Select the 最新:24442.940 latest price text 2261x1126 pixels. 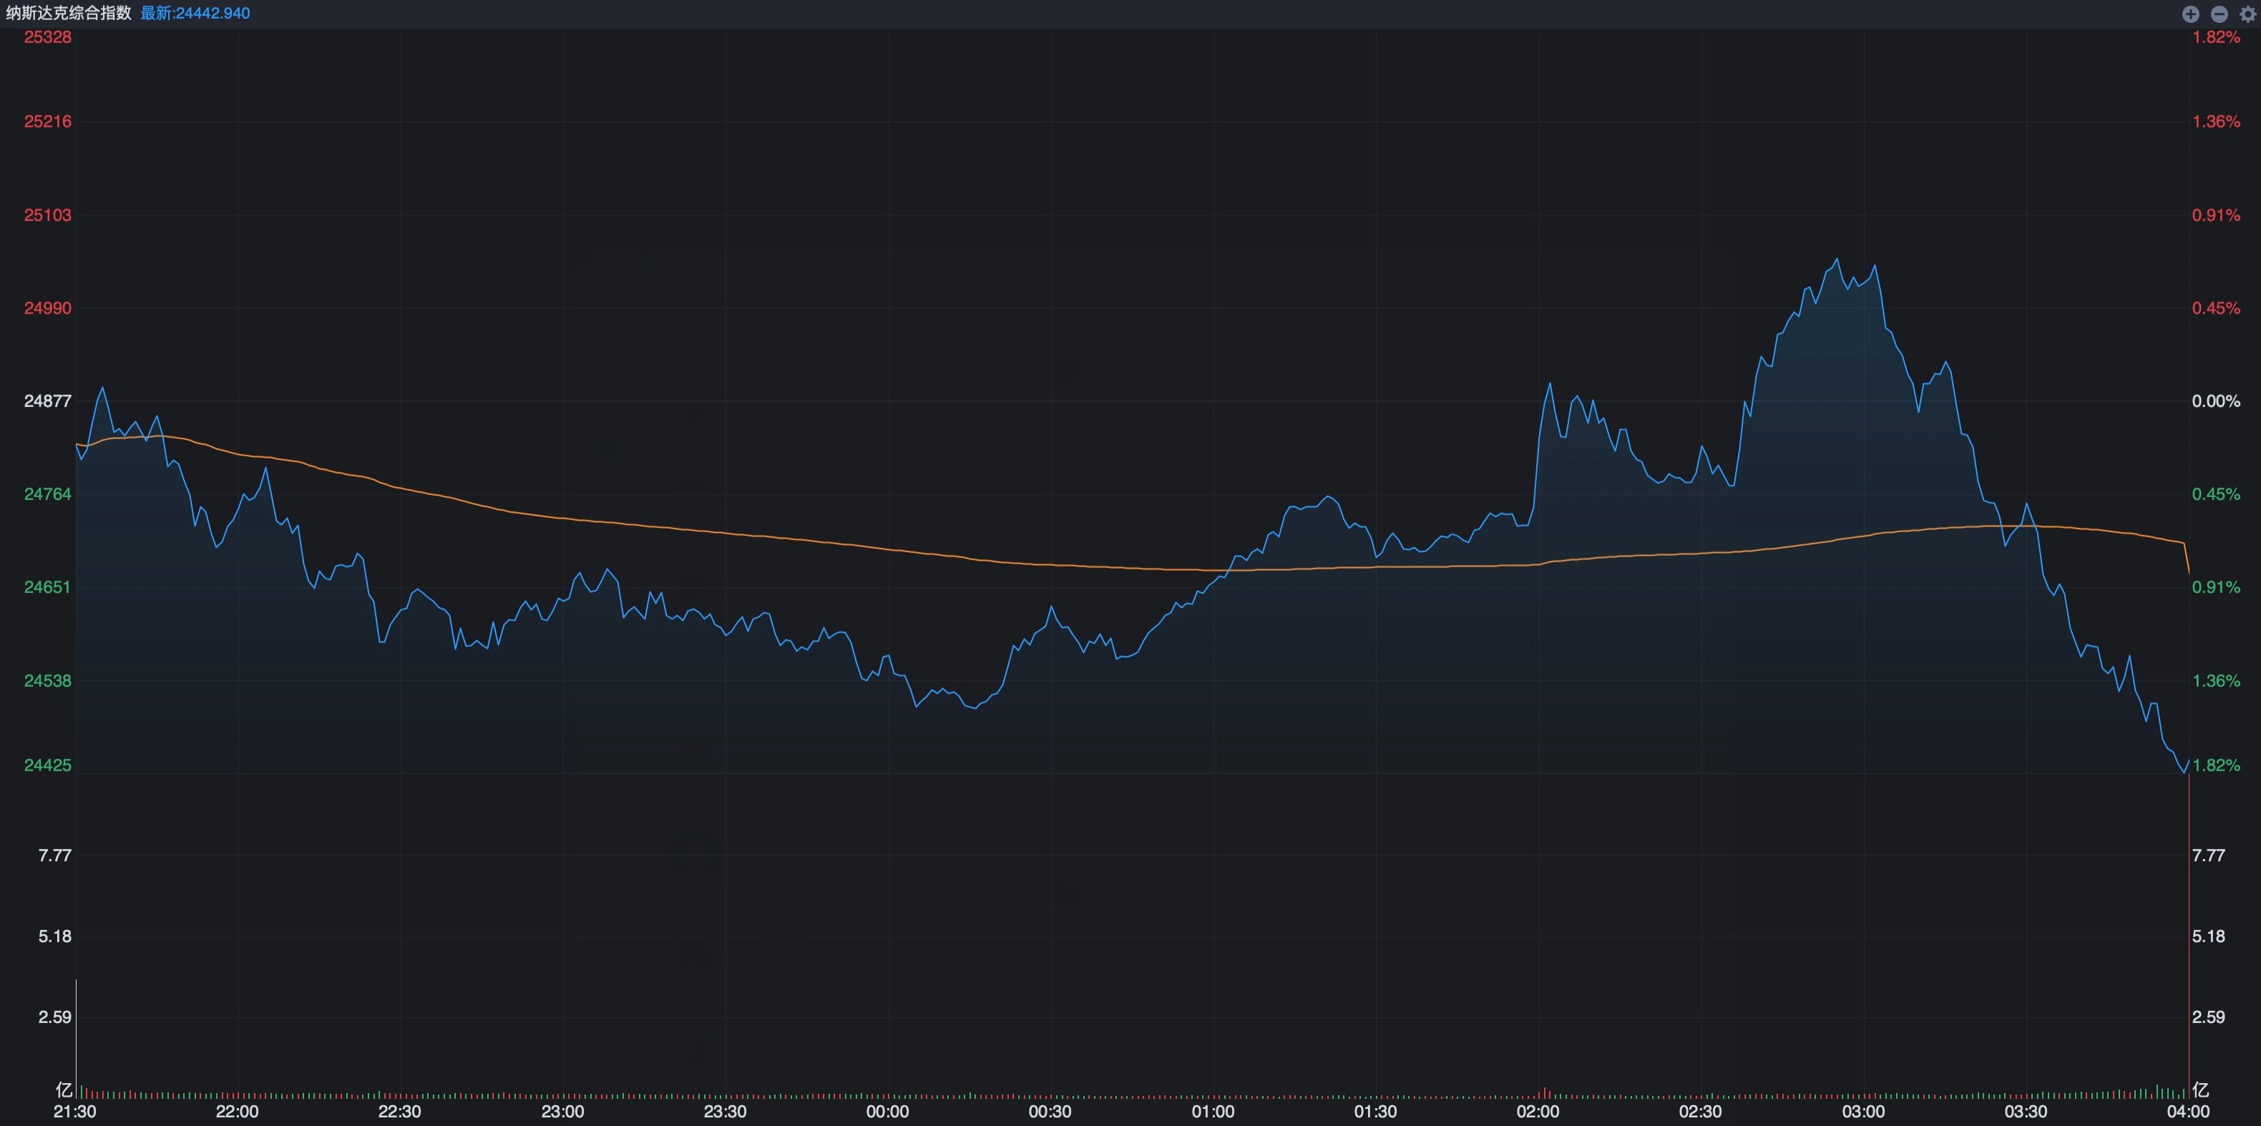[x=195, y=13]
